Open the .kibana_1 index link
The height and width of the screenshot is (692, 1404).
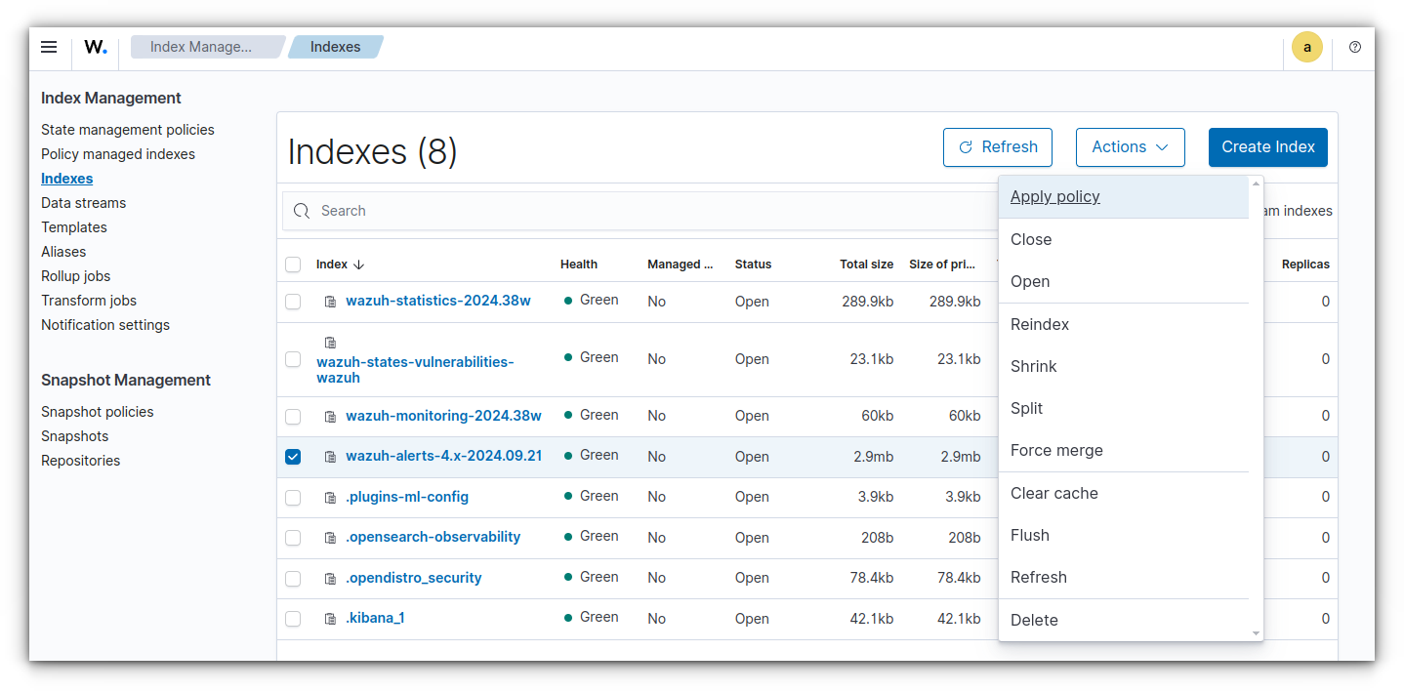click(375, 618)
